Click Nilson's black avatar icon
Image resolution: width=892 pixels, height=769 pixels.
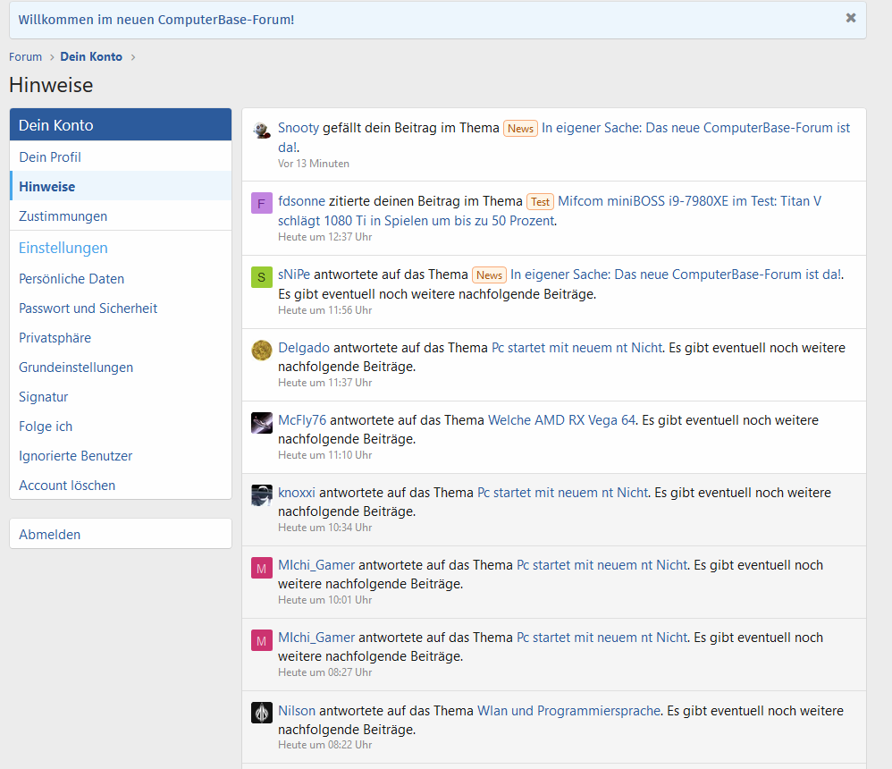(x=262, y=713)
